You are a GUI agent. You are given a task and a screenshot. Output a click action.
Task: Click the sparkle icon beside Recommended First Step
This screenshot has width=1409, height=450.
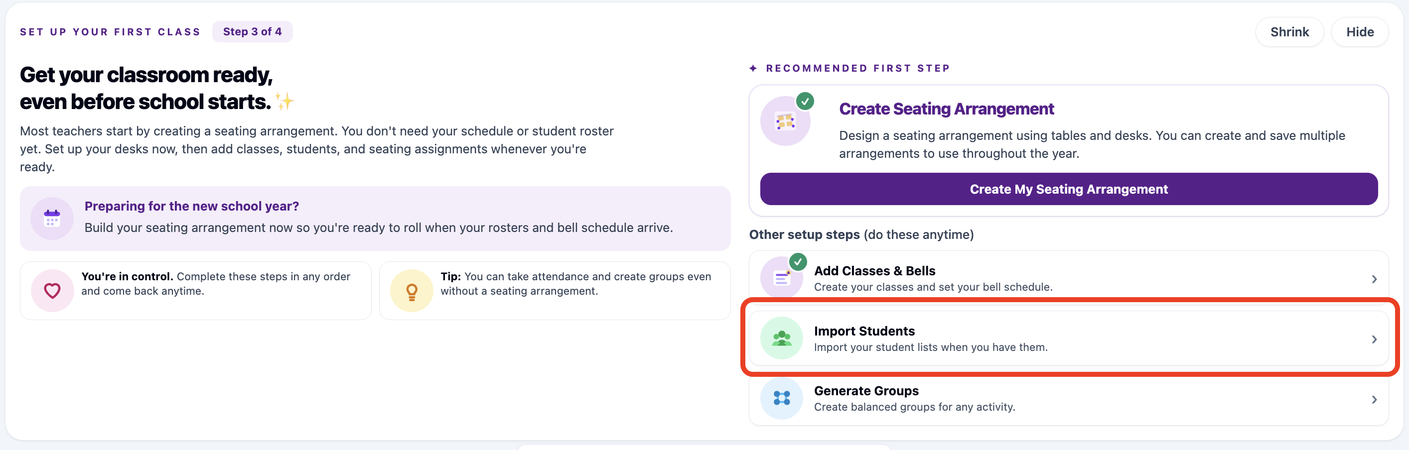click(x=753, y=68)
